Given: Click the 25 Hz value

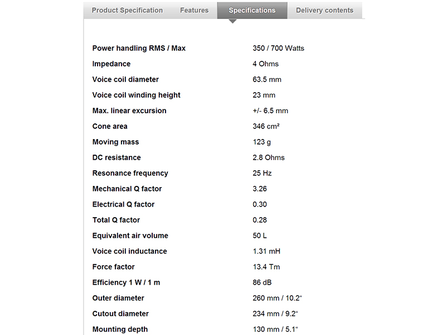Looking at the screenshot, I should pos(262,173).
